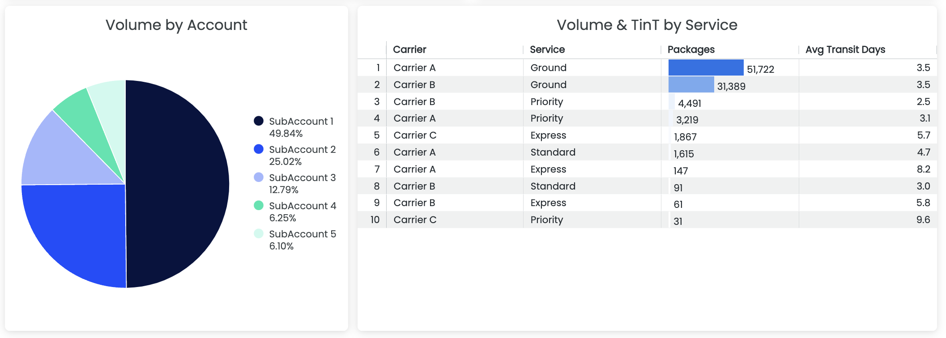Click the SubAccount 1 dark navy legend dot

(259, 121)
